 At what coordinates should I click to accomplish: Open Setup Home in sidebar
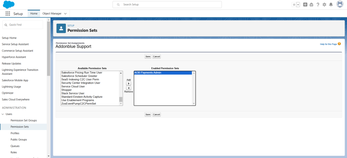coord(9,38)
